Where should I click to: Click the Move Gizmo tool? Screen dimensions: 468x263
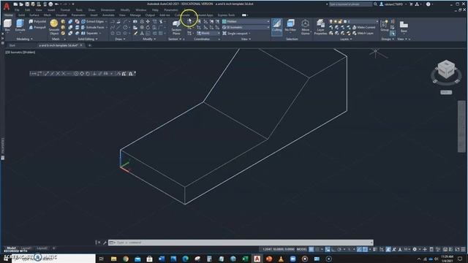[x=305, y=27]
